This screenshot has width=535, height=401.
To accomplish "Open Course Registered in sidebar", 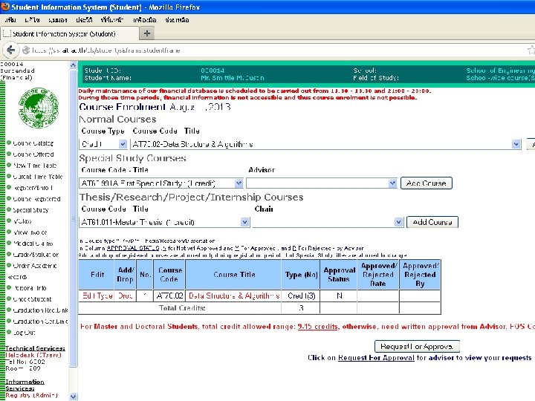I will coord(37,199).
